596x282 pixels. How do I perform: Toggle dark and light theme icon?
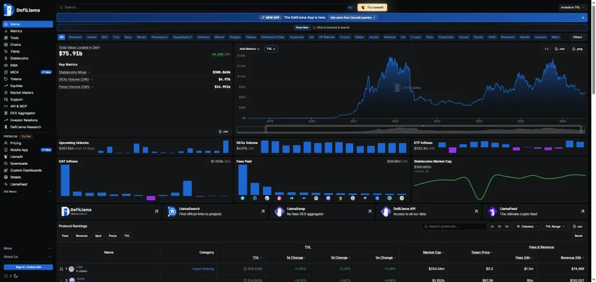pos(9,276)
